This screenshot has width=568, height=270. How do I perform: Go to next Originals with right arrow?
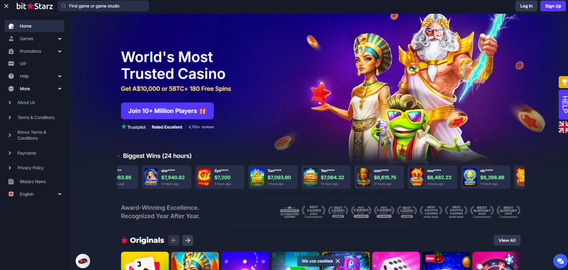coord(188,240)
